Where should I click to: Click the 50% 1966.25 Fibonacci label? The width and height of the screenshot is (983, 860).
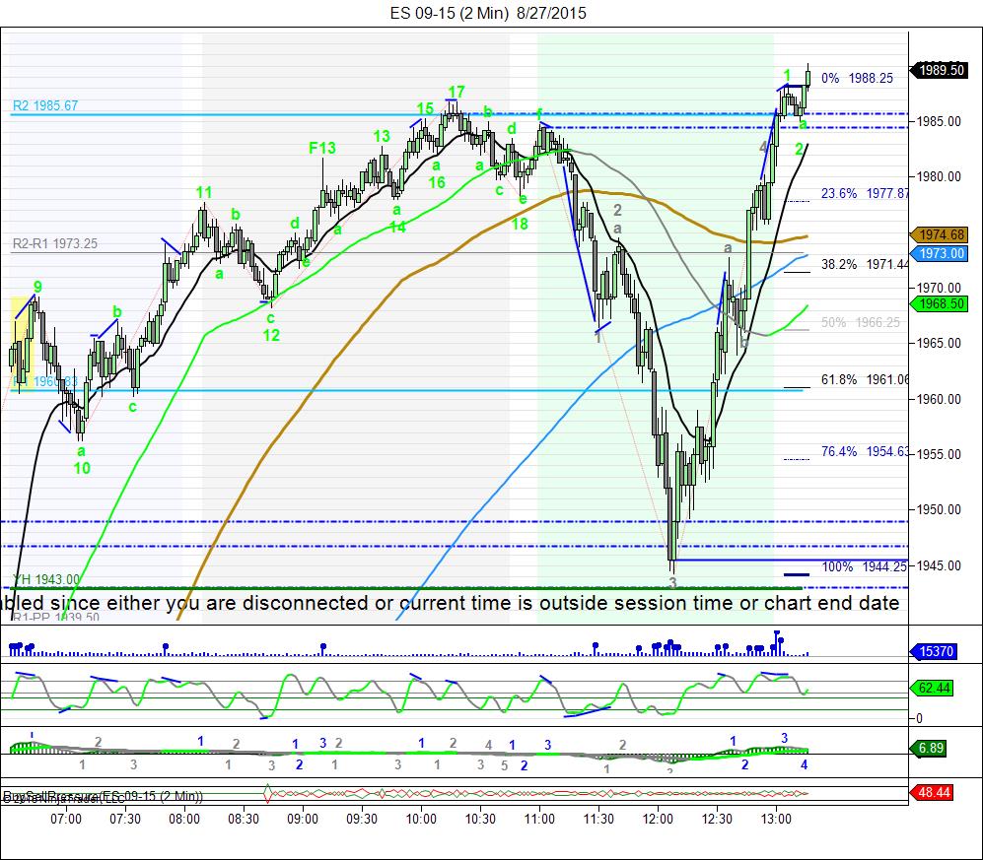861,322
